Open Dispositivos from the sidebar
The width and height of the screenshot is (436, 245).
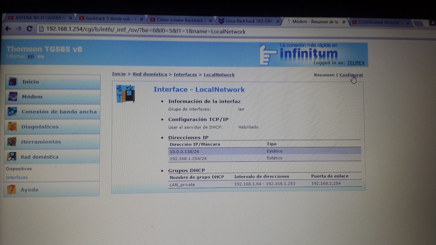(x=19, y=169)
